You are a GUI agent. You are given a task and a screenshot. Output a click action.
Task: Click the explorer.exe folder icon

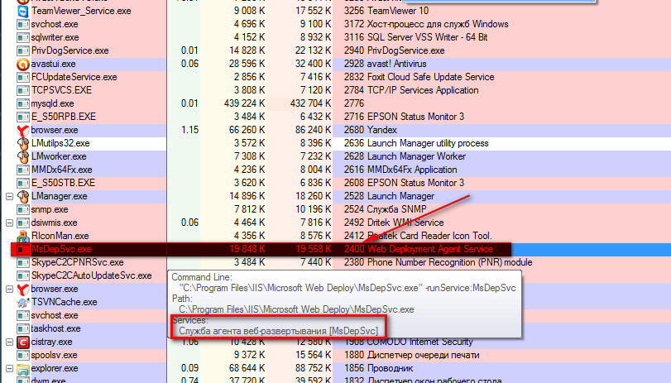(x=22, y=368)
